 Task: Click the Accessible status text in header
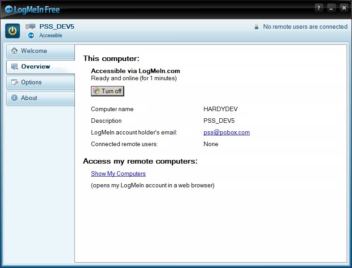pyautogui.click(x=51, y=35)
